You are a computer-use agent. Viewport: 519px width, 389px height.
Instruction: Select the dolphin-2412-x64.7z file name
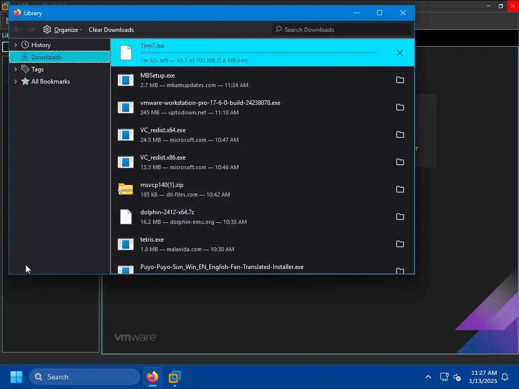pyautogui.click(x=167, y=212)
